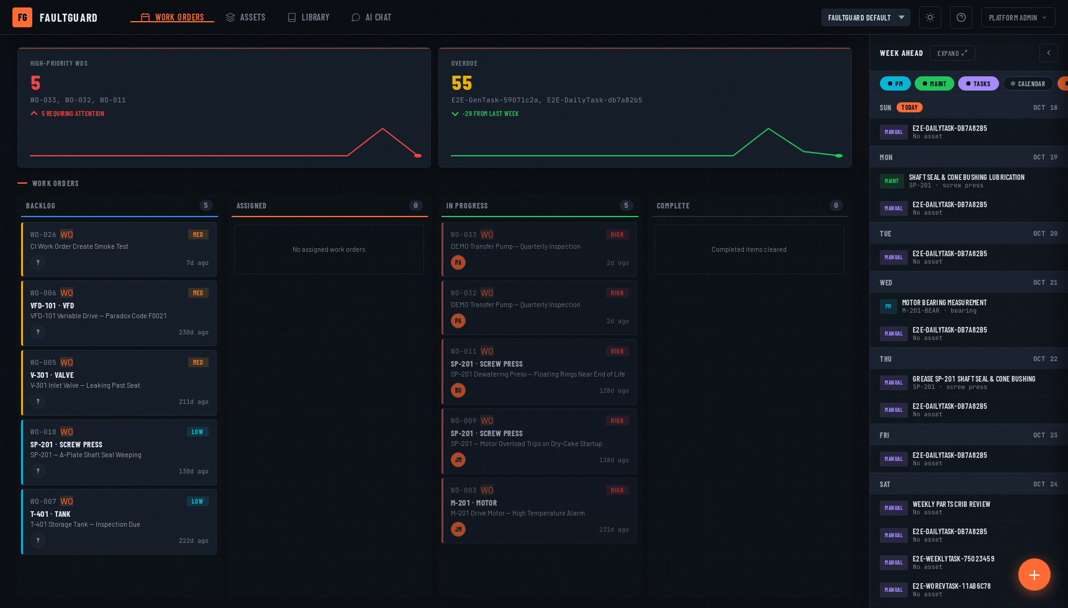Click unassigned avatar on WO-006 card
The image size is (1068, 608).
pos(38,332)
